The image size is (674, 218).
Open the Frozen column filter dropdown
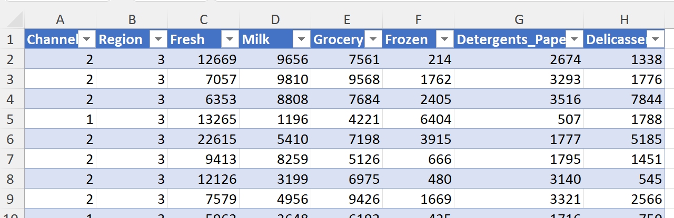coord(445,40)
